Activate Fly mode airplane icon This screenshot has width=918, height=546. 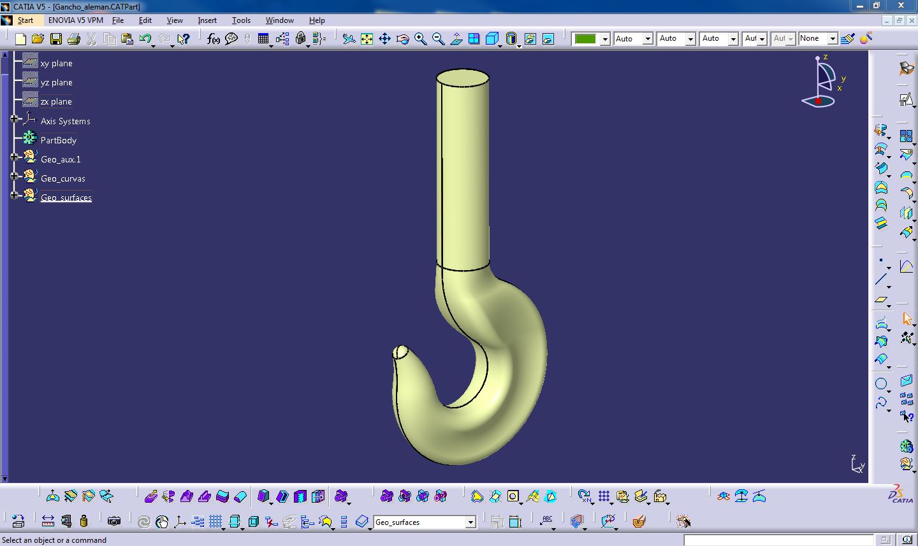pos(349,39)
